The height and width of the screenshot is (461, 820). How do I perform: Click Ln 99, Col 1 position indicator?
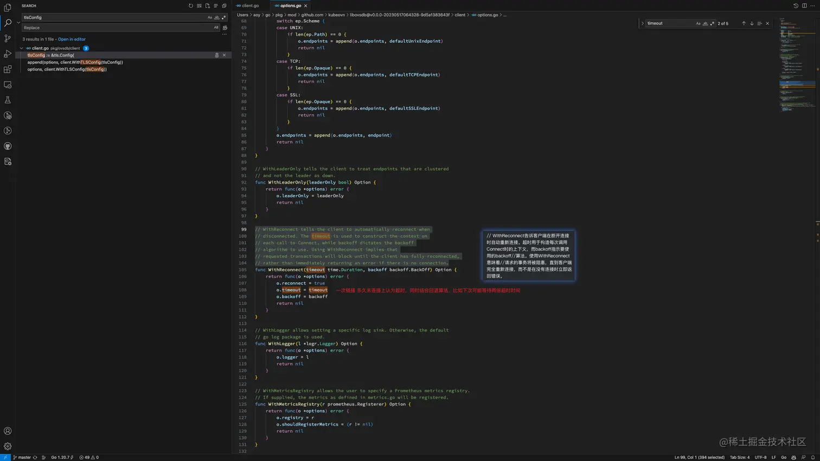pos(699,457)
